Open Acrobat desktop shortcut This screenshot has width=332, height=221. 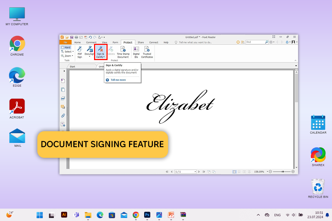17,109
